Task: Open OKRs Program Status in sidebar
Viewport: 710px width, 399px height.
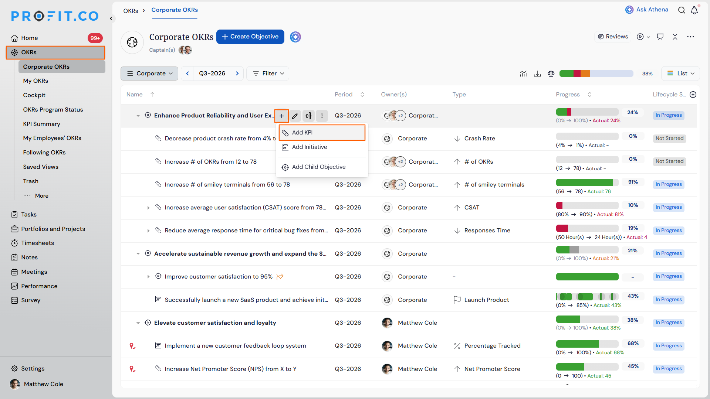Action: pyautogui.click(x=53, y=110)
